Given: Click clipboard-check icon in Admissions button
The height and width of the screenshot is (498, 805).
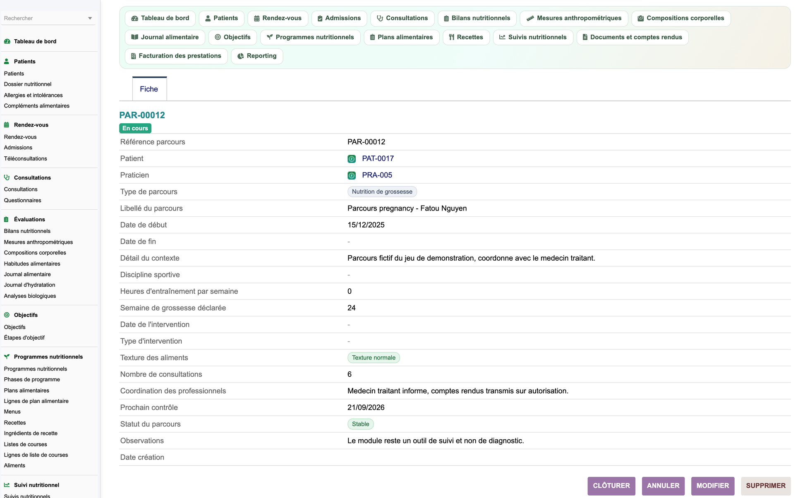Looking at the screenshot, I should (320, 18).
